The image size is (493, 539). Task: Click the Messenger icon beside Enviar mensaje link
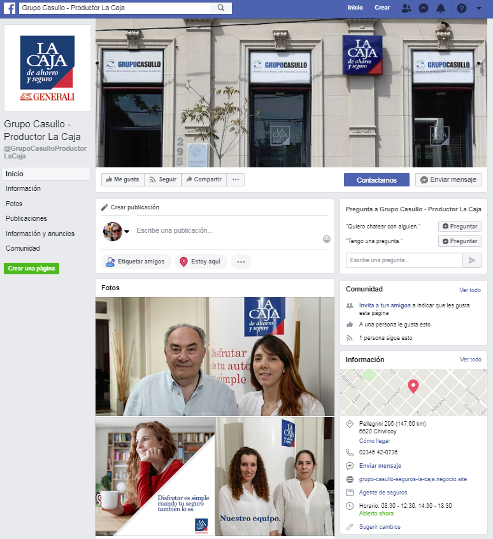[350, 466]
